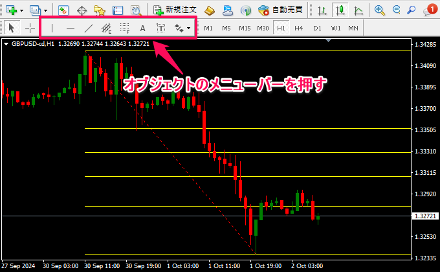Select the crosshair tool
The height and width of the screenshot is (272, 440).
(30, 28)
